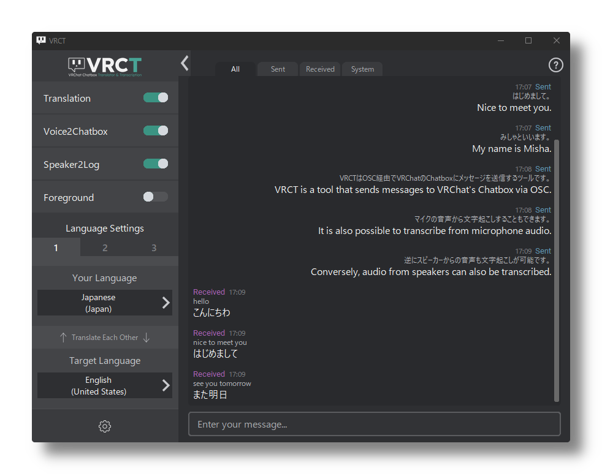Minimize the VRCT window
The width and height of the screenshot is (602, 476).
[501, 40]
